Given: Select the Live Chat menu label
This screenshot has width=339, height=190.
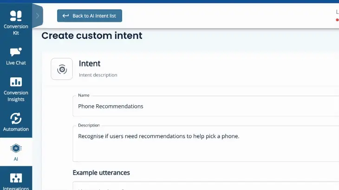Looking at the screenshot, I should 16,63.
